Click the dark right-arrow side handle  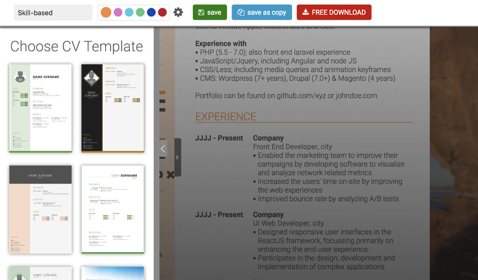(x=178, y=158)
